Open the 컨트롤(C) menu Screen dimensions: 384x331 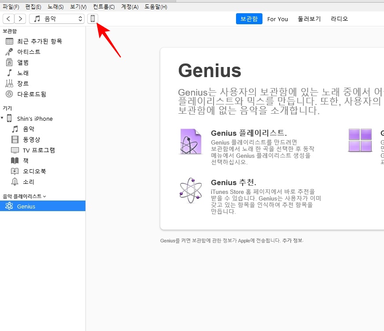pyautogui.click(x=104, y=7)
